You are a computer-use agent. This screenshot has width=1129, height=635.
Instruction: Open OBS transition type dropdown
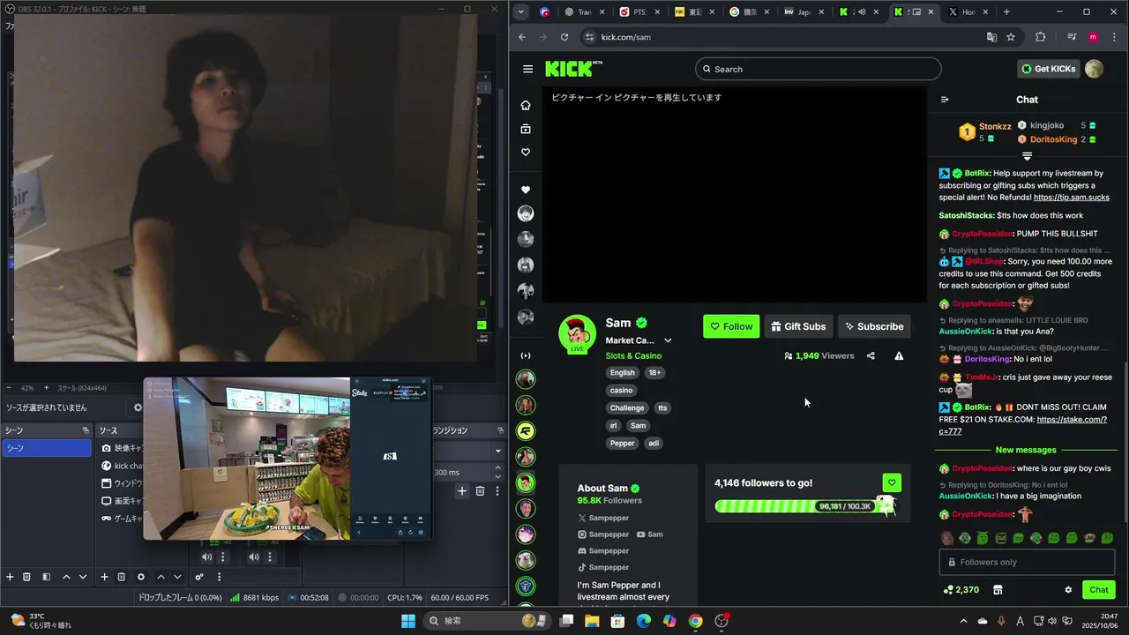point(497,452)
